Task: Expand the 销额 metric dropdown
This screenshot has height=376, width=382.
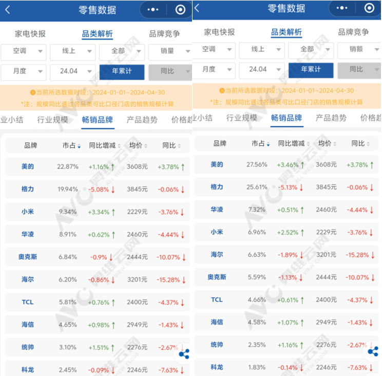Action: pyautogui.click(x=359, y=49)
